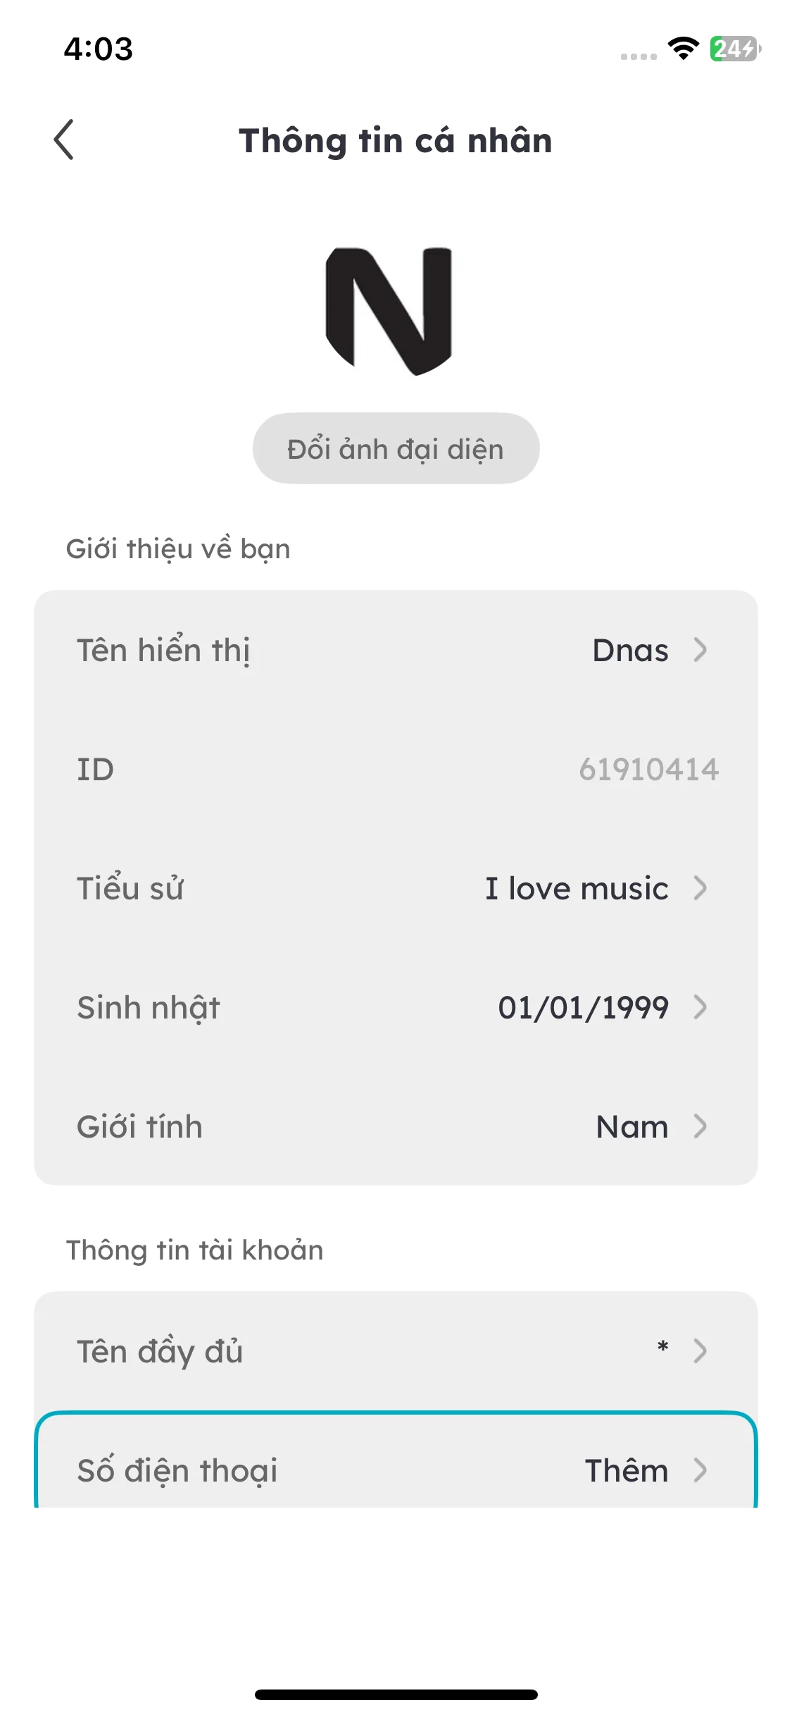Tap the N profile avatar image
The width and height of the screenshot is (792, 1717).
[389, 311]
